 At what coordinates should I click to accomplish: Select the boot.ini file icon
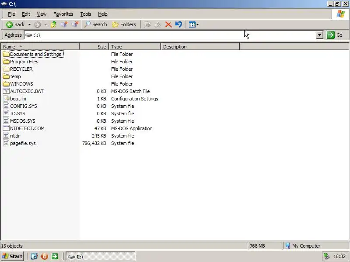pos(6,99)
